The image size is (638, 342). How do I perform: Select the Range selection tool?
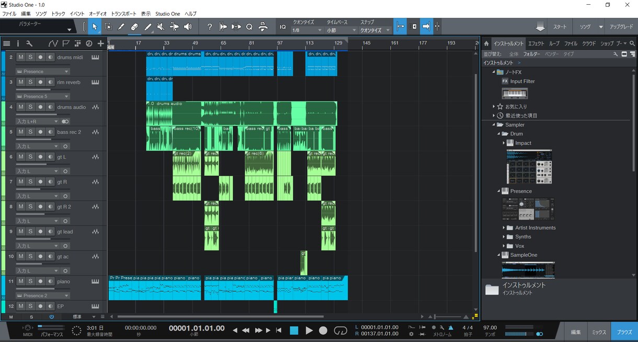pyautogui.click(x=108, y=27)
